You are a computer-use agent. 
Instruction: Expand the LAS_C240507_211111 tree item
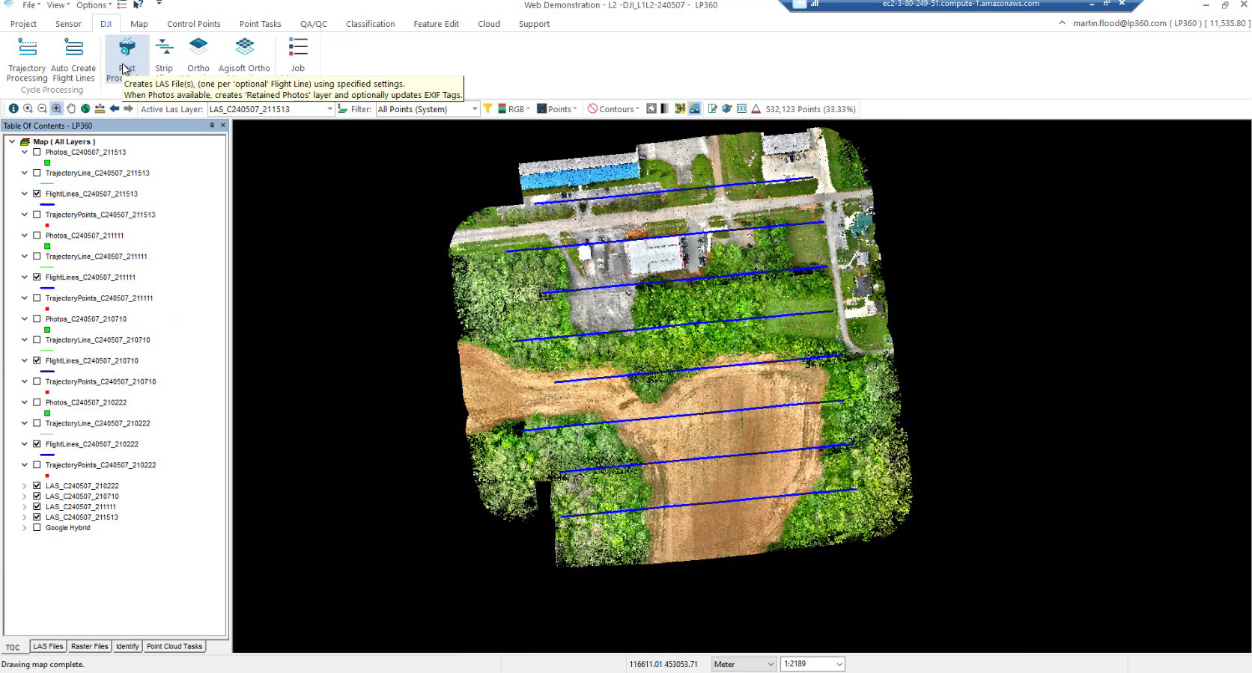tap(24, 506)
